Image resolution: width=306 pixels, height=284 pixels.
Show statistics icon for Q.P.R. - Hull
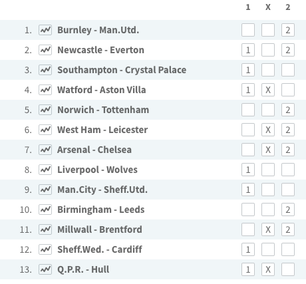[x=45, y=269]
